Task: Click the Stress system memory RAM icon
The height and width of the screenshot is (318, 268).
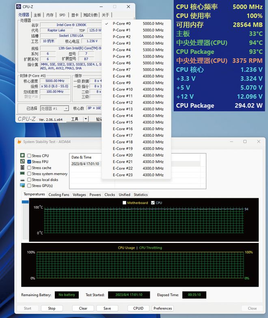Action: pyautogui.click(x=22, y=174)
